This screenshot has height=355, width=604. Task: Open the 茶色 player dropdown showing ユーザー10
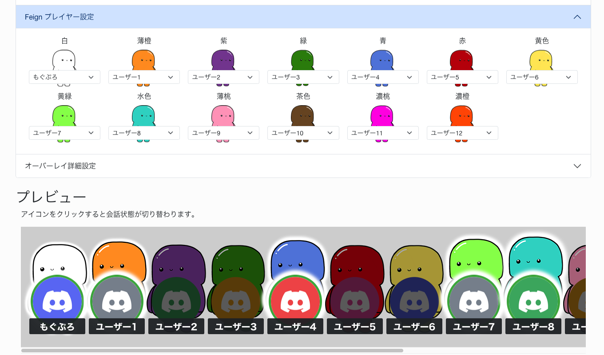[303, 133]
